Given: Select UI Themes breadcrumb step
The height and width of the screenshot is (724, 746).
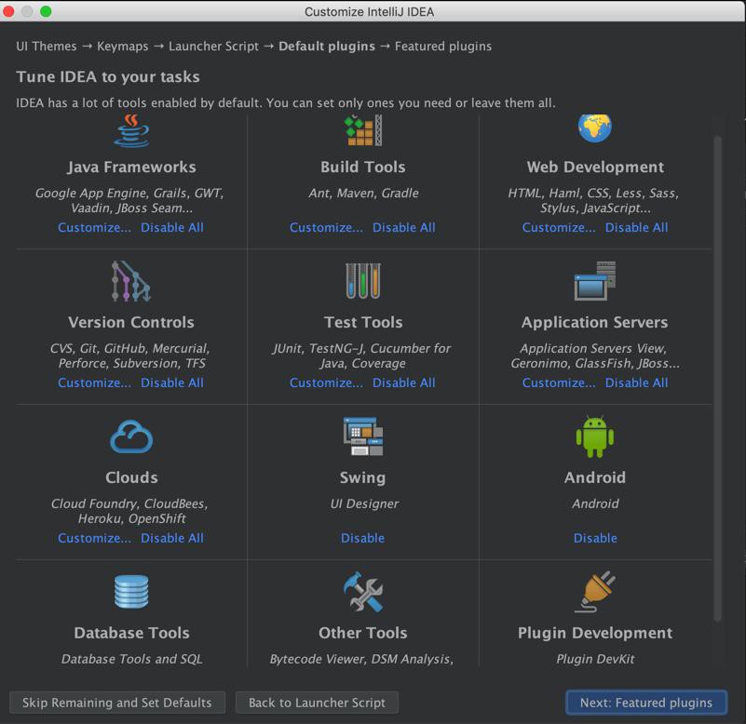Looking at the screenshot, I should 47,47.
